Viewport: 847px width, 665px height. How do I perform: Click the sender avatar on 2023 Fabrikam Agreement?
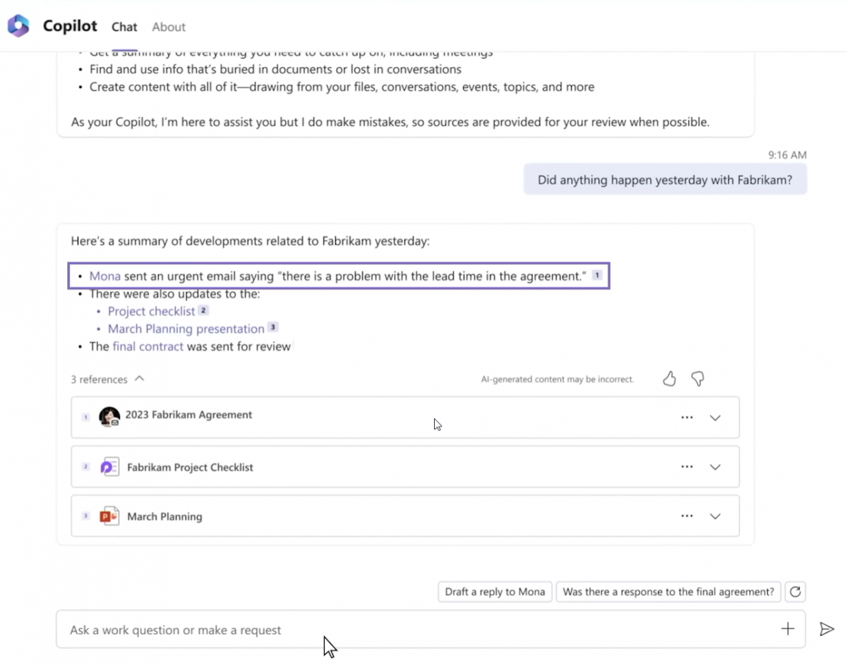109,415
